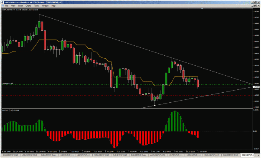Click the chart shift triangle marker at chart top
The height and width of the screenshot is (158, 261).
(202, 9)
